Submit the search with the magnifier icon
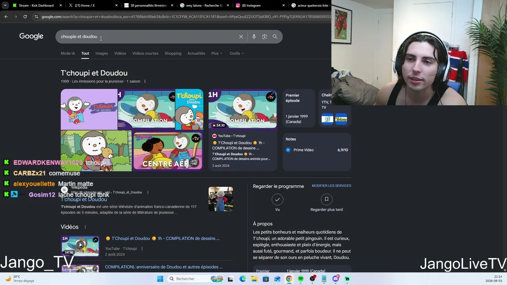 pos(275,36)
